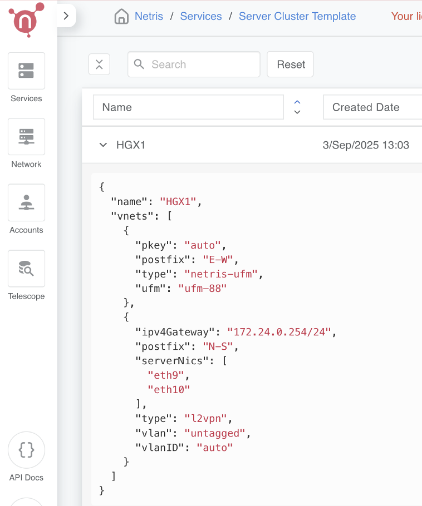Toggle the sidebar open with the arrow button
422x506 pixels.
pos(66,16)
